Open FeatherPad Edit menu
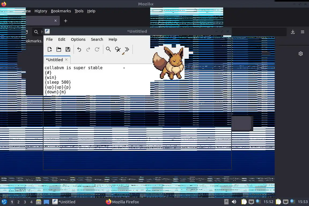 (62, 39)
